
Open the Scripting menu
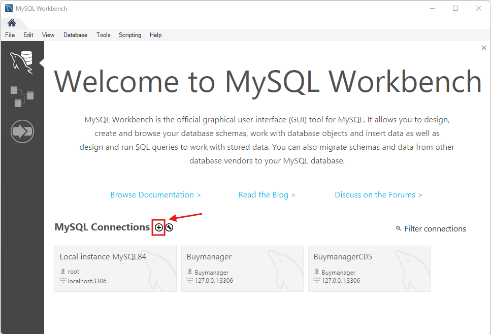click(130, 35)
